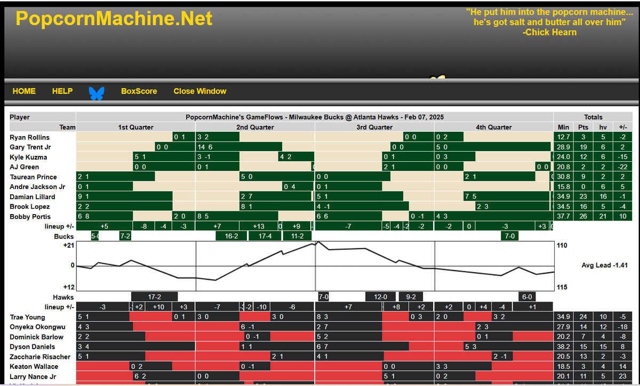Open the blue butterfly Bluesky icon
This screenshot has height=386, width=640.
97,93
